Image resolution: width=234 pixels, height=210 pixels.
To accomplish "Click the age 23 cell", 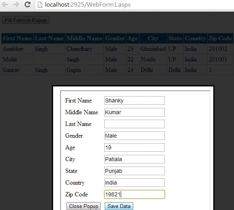I will (x=132, y=49).
